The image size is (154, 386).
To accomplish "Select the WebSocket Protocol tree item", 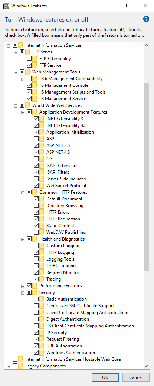I will click(66, 185).
